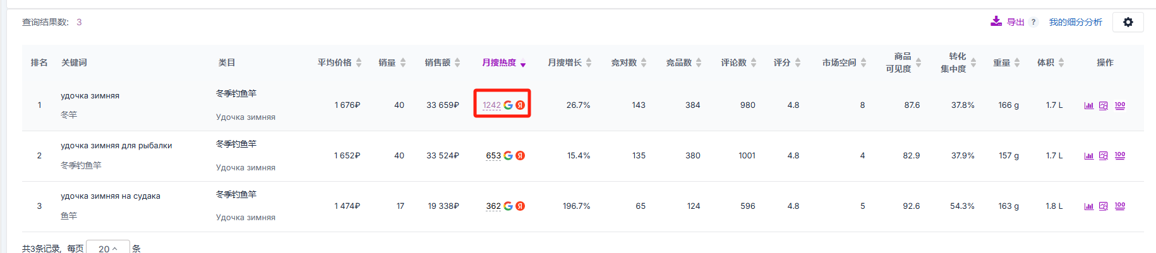The height and width of the screenshot is (253, 1156).
Task: Sort table by 月搜增长 column
Action: click(569, 62)
